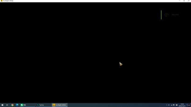Switch to the TapTap taskbar window
This screenshot has height=107, width=191.
(x=44, y=105)
